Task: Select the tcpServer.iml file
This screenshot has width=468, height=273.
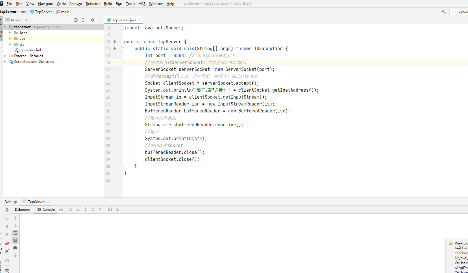Action: tap(30, 50)
